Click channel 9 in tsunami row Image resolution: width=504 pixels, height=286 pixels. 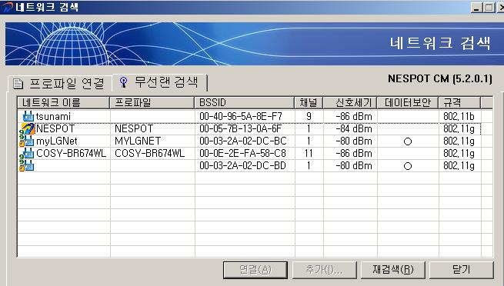pyautogui.click(x=309, y=116)
